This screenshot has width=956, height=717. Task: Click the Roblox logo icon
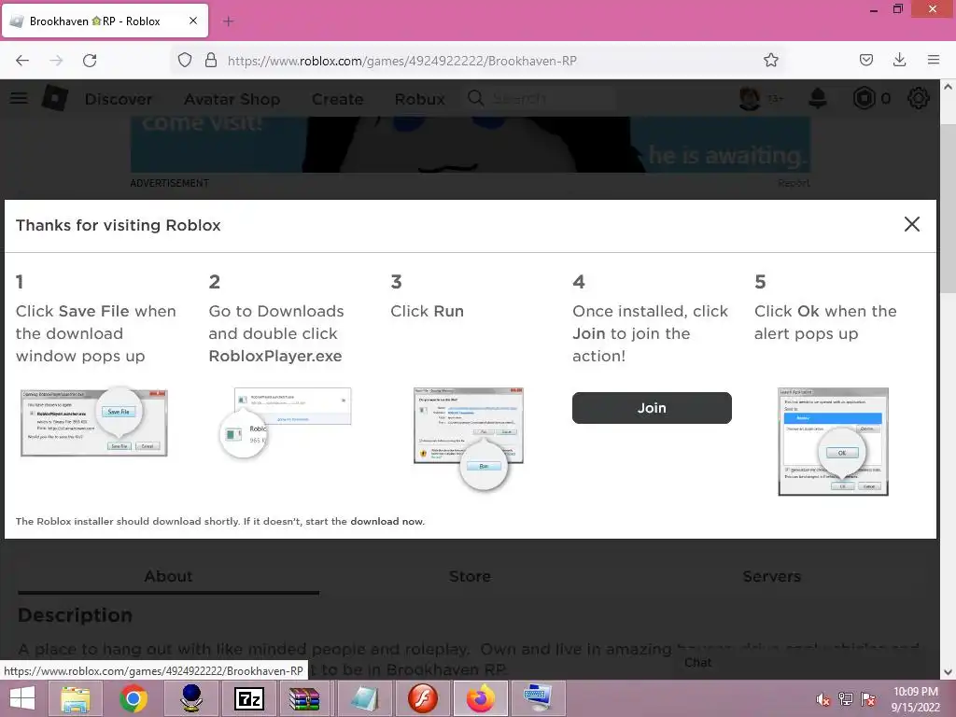(x=55, y=98)
